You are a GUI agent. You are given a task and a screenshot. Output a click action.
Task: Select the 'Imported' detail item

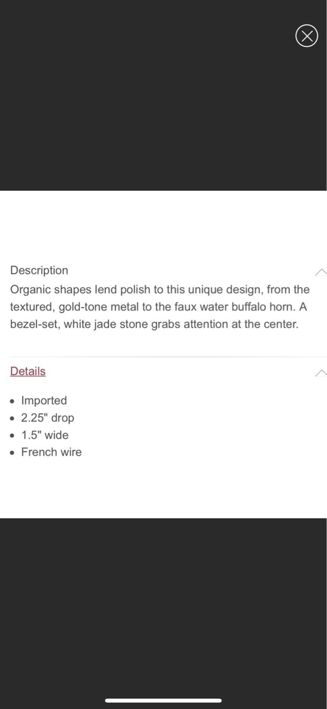pyautogui.click(x=44, y=400)
